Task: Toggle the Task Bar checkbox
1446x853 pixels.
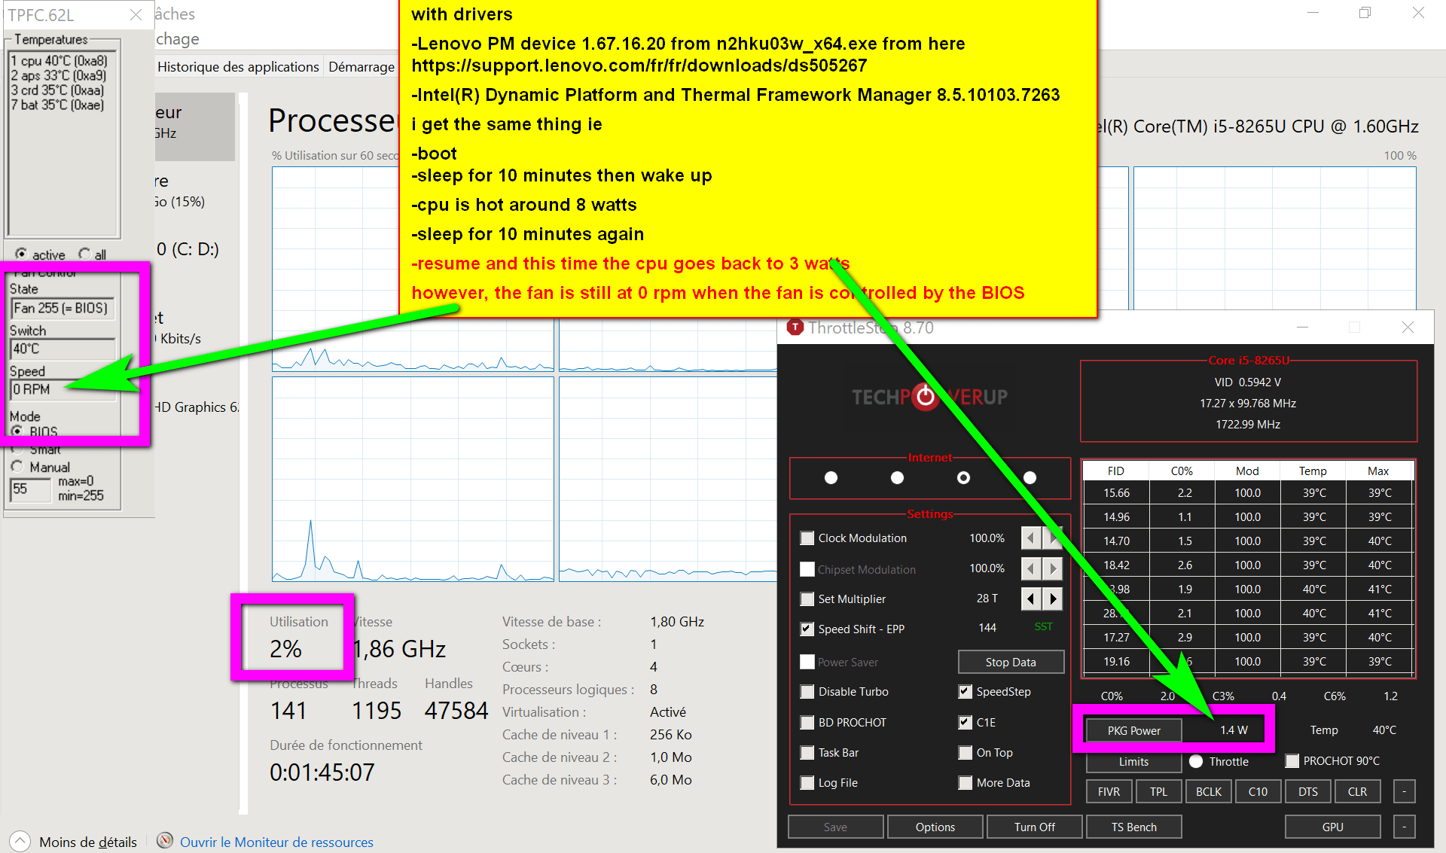Action: 807,752
